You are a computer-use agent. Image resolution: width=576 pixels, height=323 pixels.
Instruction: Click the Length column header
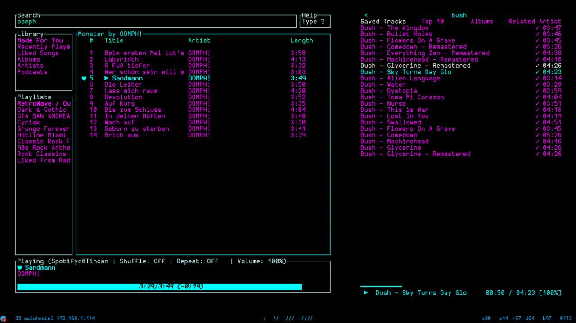[301, 40]
